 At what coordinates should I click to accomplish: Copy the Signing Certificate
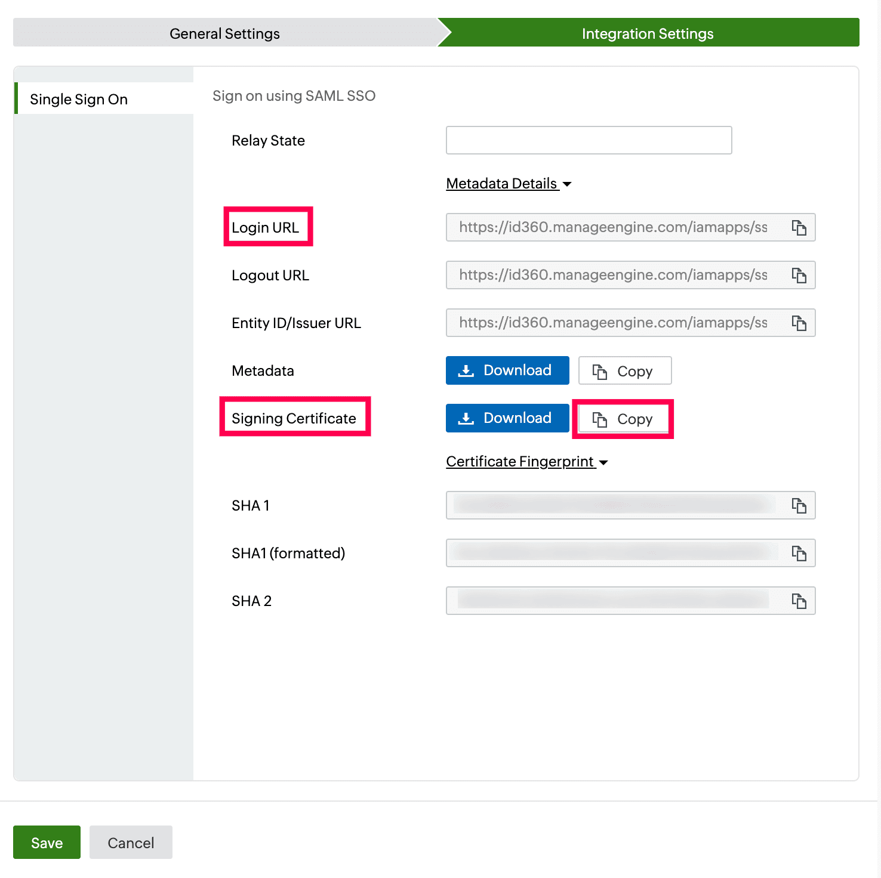(x=623, y=418)
